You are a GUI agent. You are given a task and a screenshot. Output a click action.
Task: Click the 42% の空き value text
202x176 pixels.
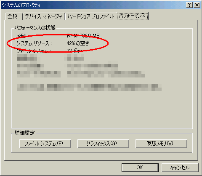click(x=78, y=43)
